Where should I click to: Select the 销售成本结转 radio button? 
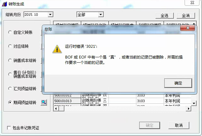(x=10, y=60)
